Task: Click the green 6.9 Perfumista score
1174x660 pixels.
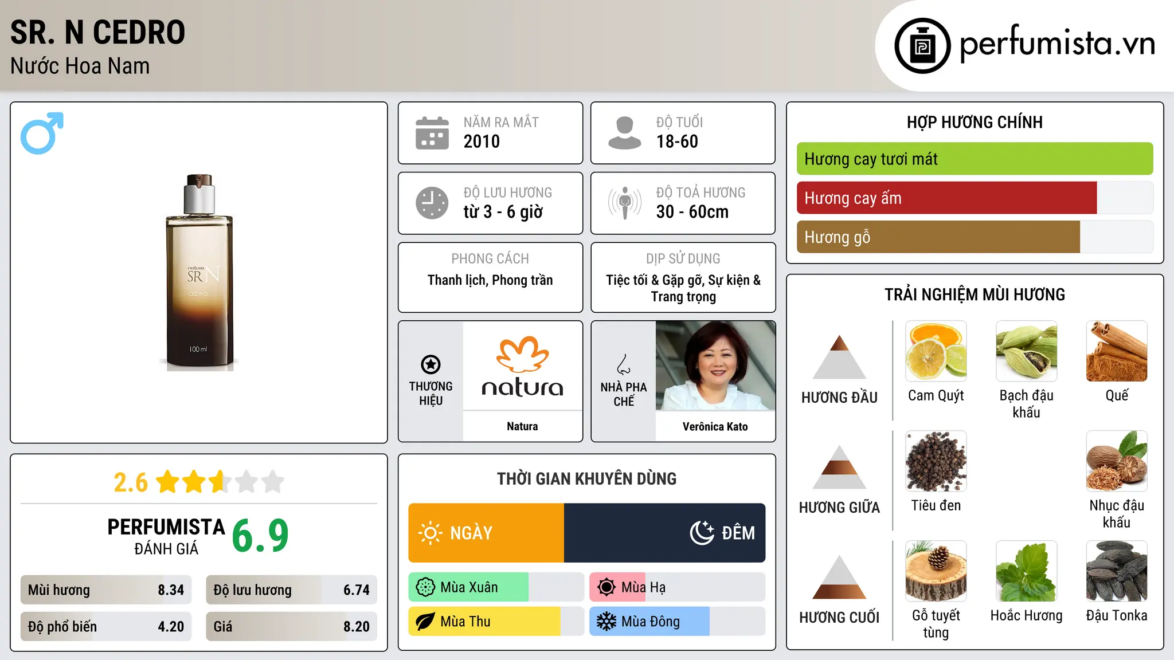Action: (x=260, y=536)
